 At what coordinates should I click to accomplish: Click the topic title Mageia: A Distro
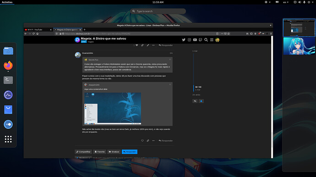(104, 38)
